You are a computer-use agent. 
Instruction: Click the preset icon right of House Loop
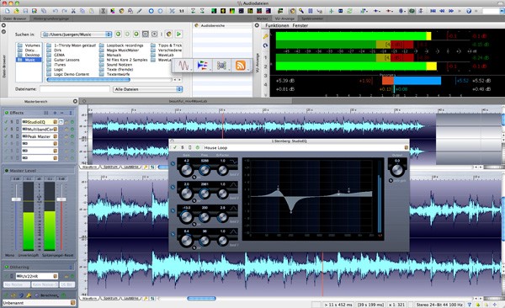click(406, 147)
